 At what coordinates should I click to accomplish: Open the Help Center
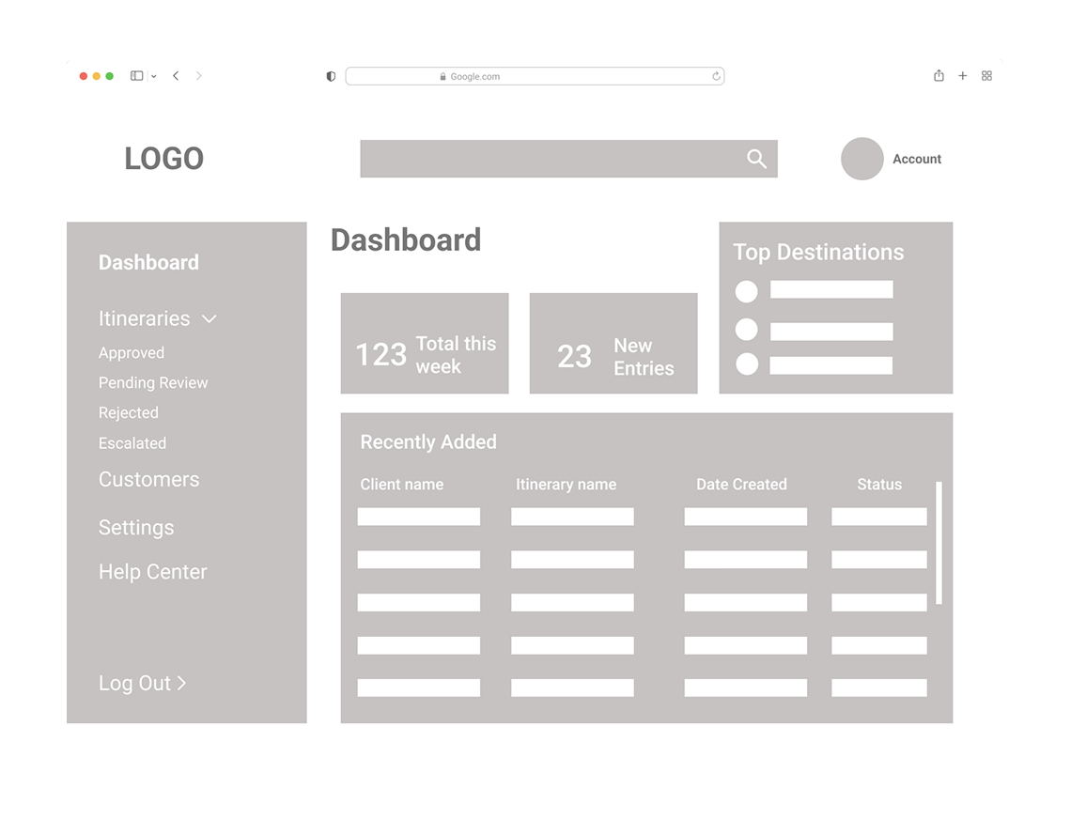coord(152,571)
